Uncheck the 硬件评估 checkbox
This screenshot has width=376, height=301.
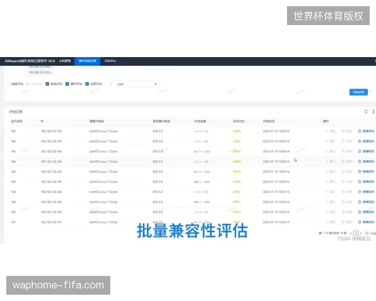click(x=67, y=84)
